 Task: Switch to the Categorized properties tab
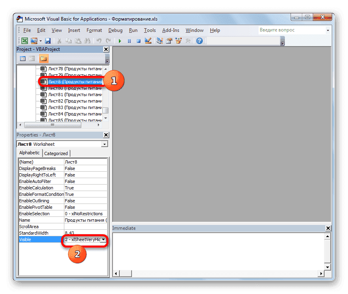pyautogui.click(x=56, y=153)
